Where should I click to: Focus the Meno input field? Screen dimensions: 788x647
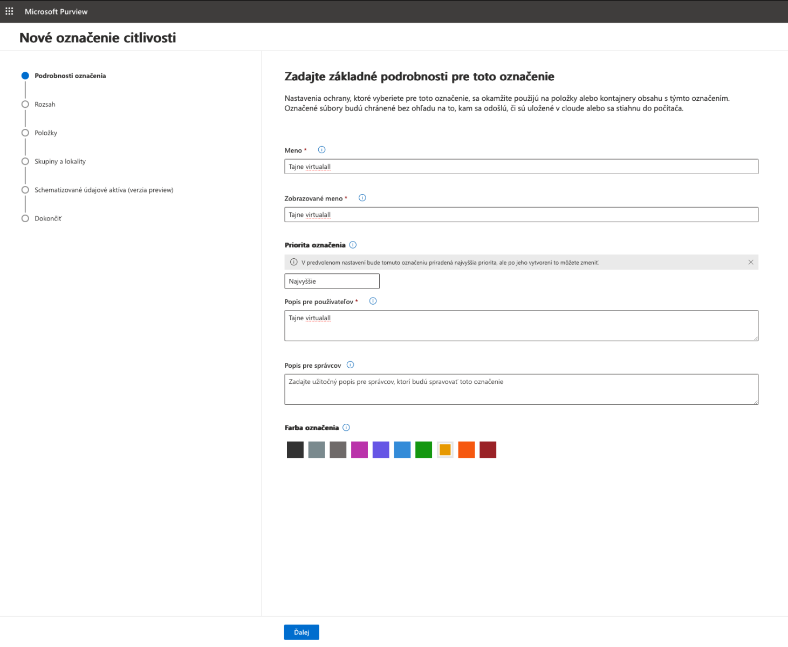click(521, 167)
